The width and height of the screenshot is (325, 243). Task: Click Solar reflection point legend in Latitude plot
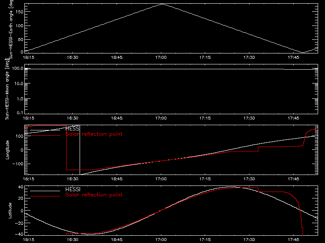[94, 195]
